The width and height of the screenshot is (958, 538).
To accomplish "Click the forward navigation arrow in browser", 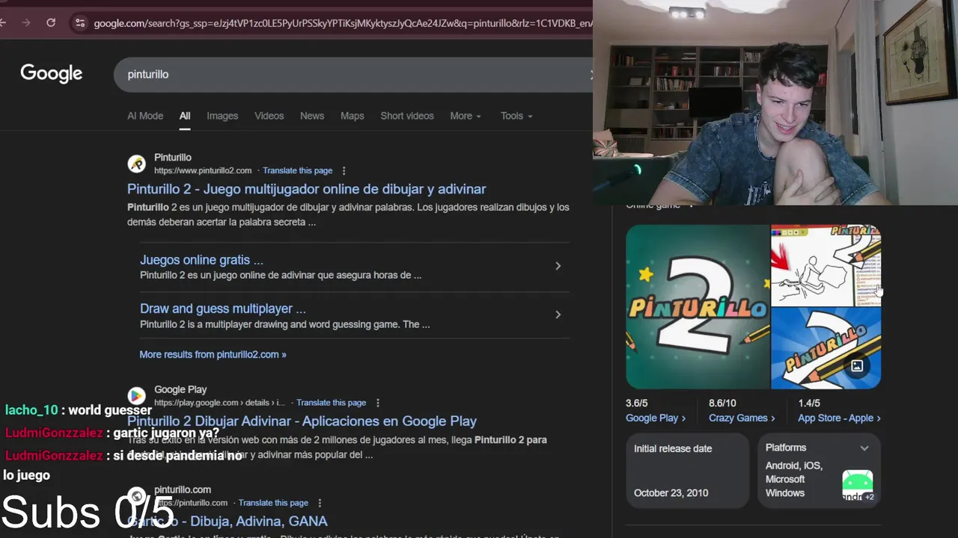I will point(26,22).
